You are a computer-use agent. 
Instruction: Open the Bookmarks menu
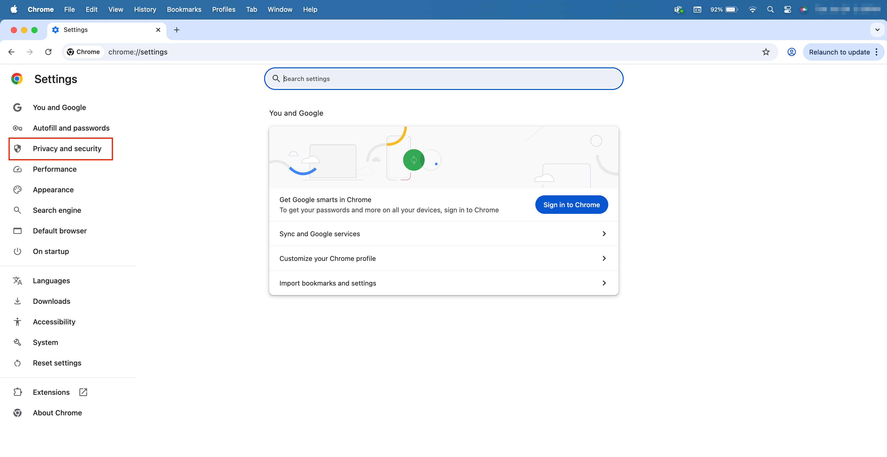(x=184, y=10)
